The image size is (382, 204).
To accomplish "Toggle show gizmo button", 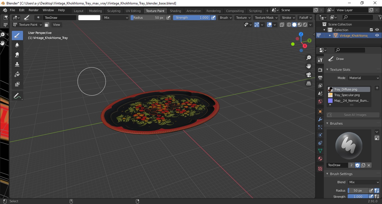I will tap(257, 25).
